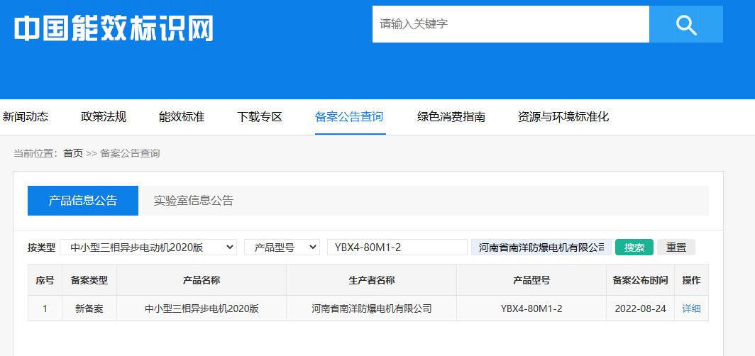Open 绿色消费指南 navigation item
Screen dimensions: 755x356
click(x=451, y=117)
